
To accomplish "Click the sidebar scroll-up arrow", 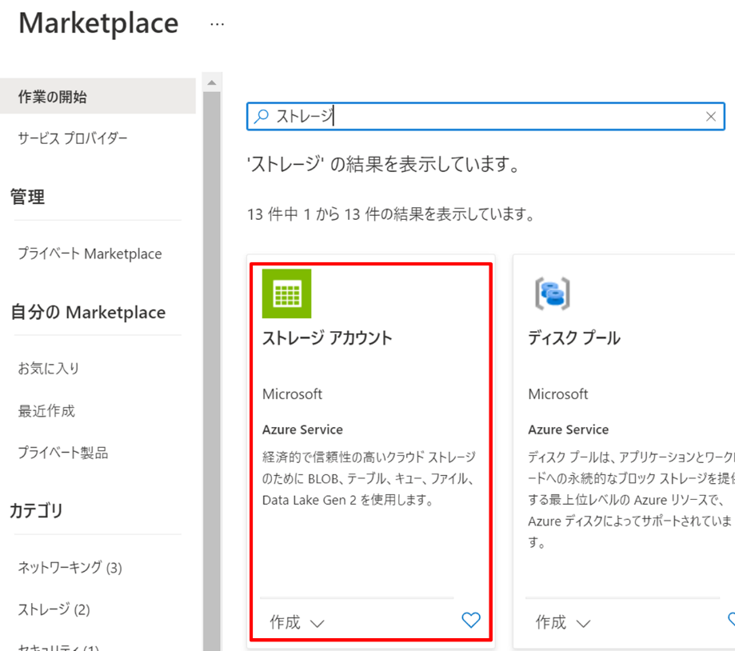I will pos(212,82).
